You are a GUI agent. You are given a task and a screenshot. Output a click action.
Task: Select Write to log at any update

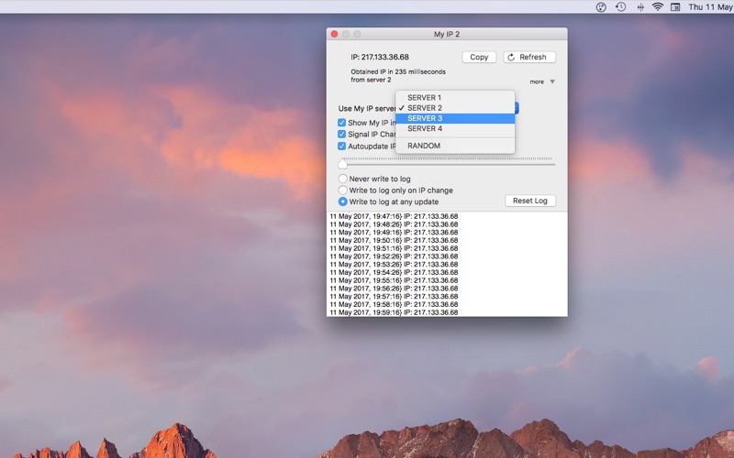[343, 202]
